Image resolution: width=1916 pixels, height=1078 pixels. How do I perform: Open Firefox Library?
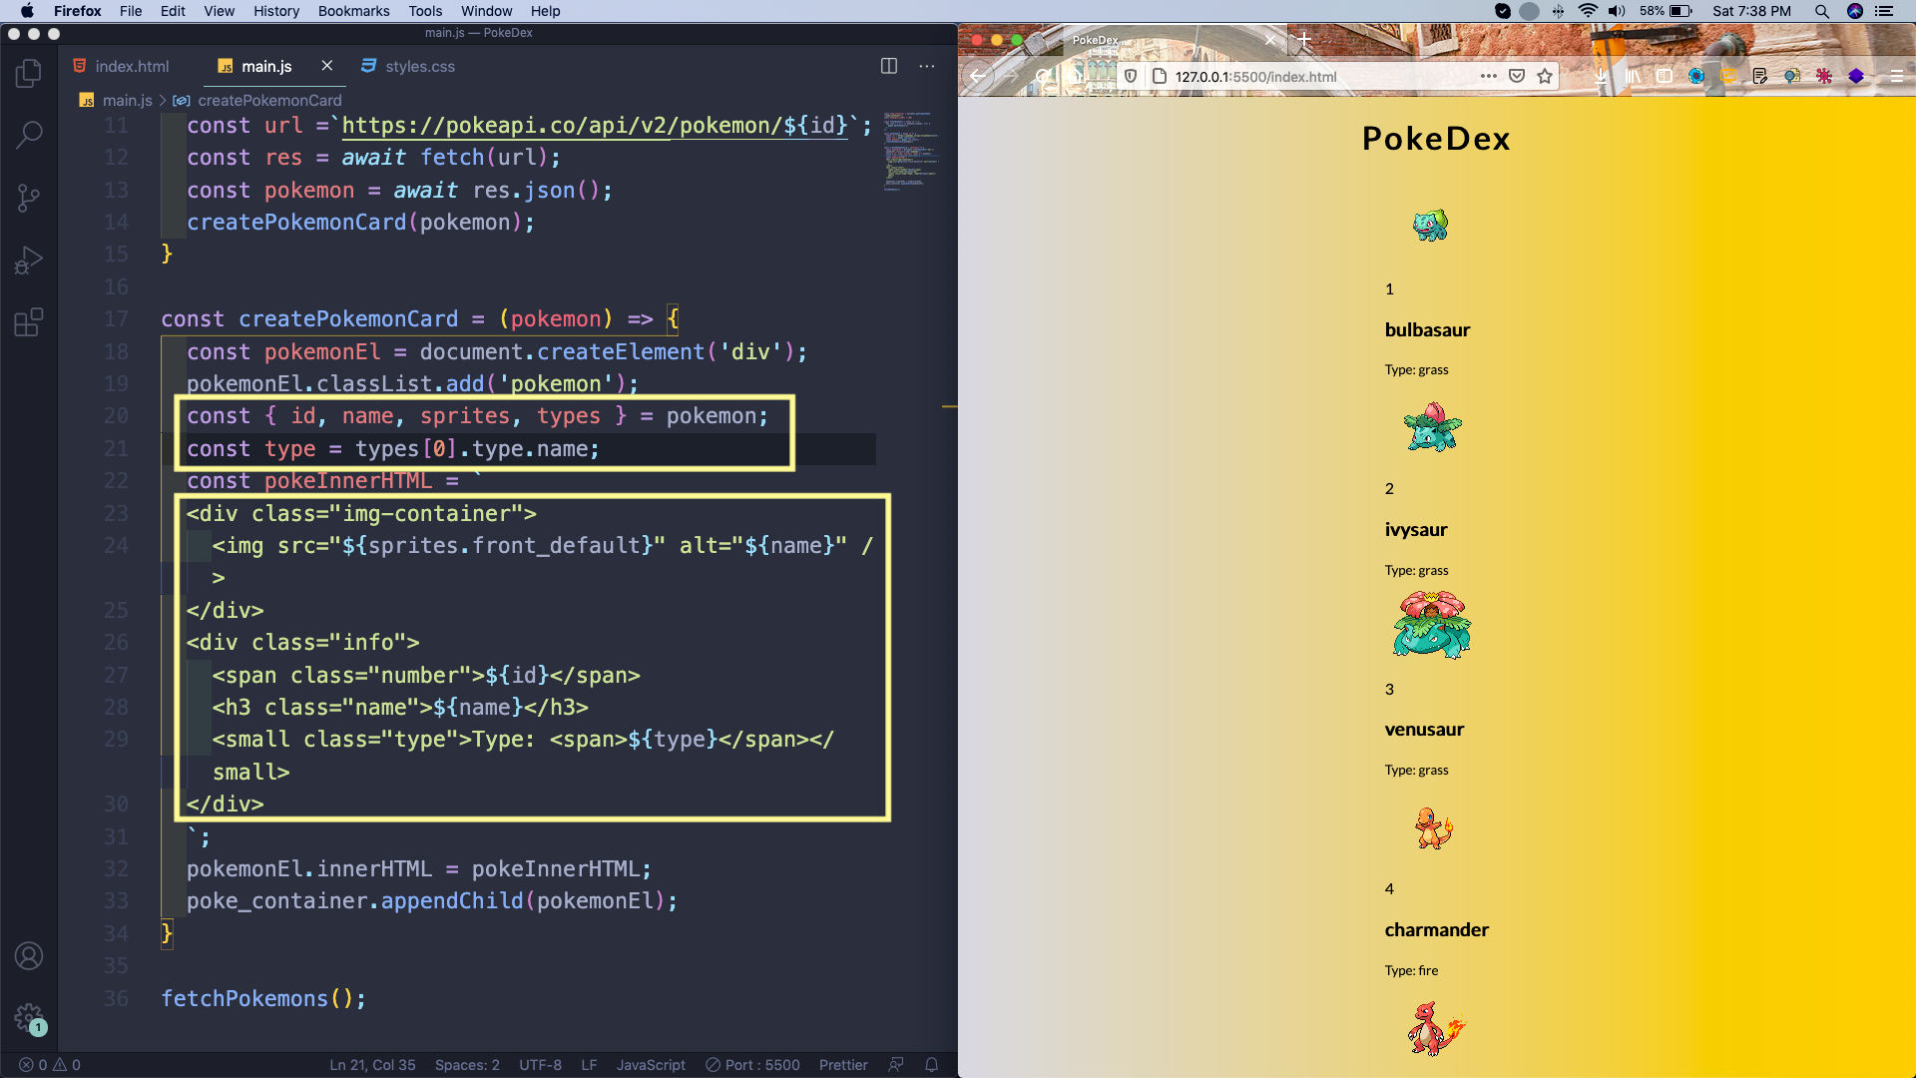coord(1633,76)
